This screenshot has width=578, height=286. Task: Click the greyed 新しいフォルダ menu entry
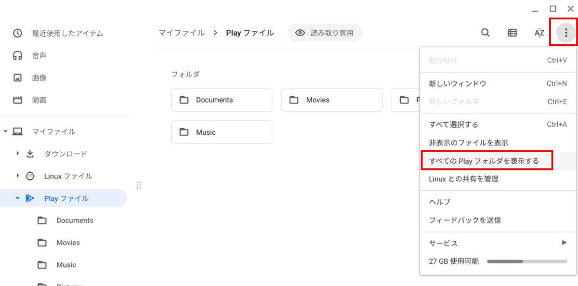(498, 102)
